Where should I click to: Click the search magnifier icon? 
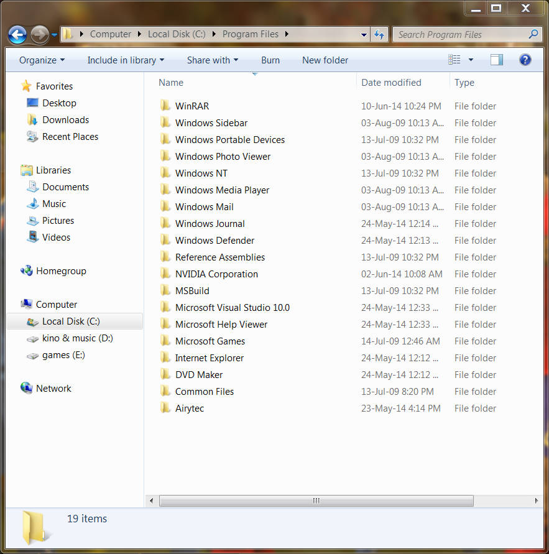(533, 34)
